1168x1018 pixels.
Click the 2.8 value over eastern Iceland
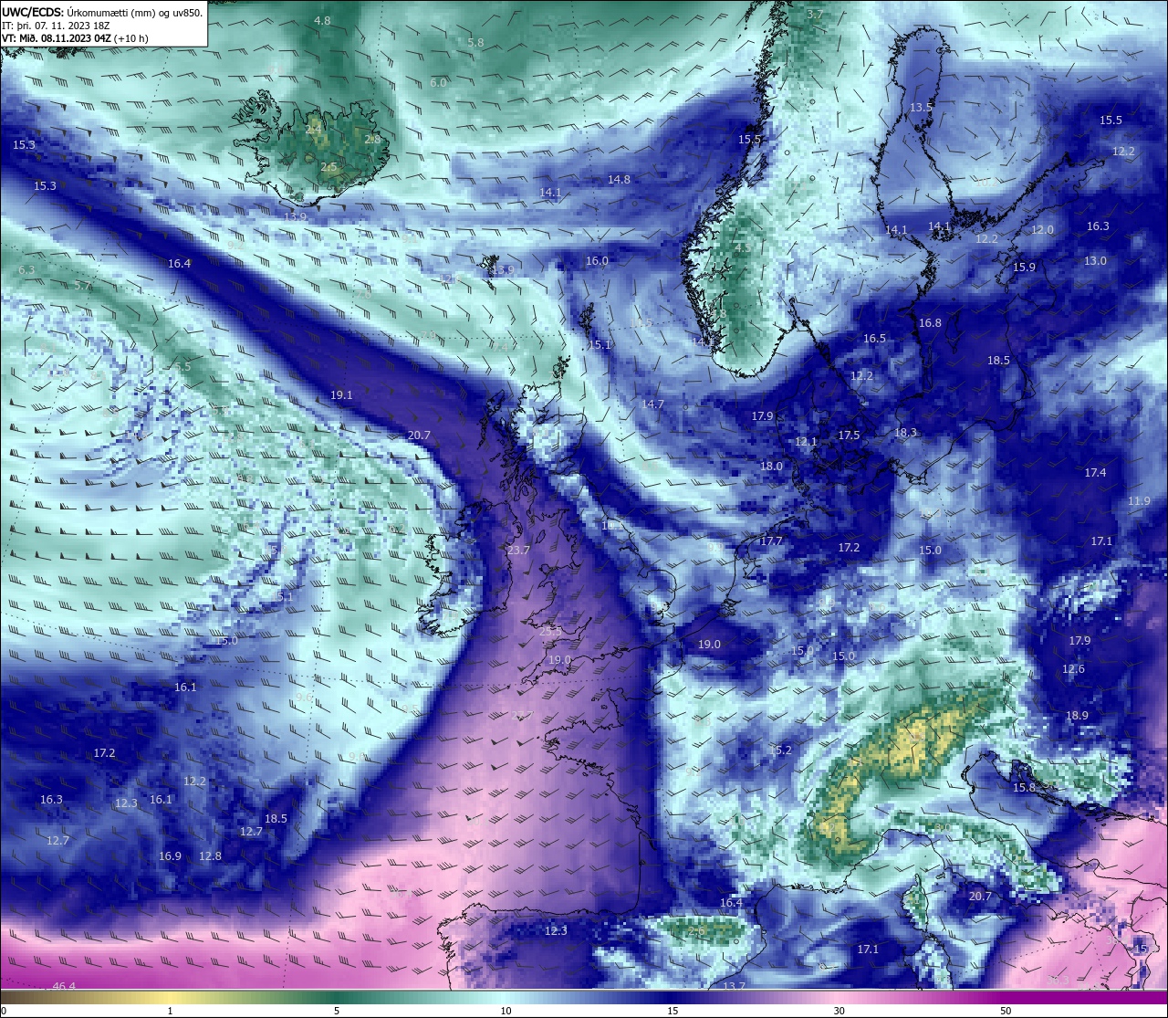click(x=372, y=139)
